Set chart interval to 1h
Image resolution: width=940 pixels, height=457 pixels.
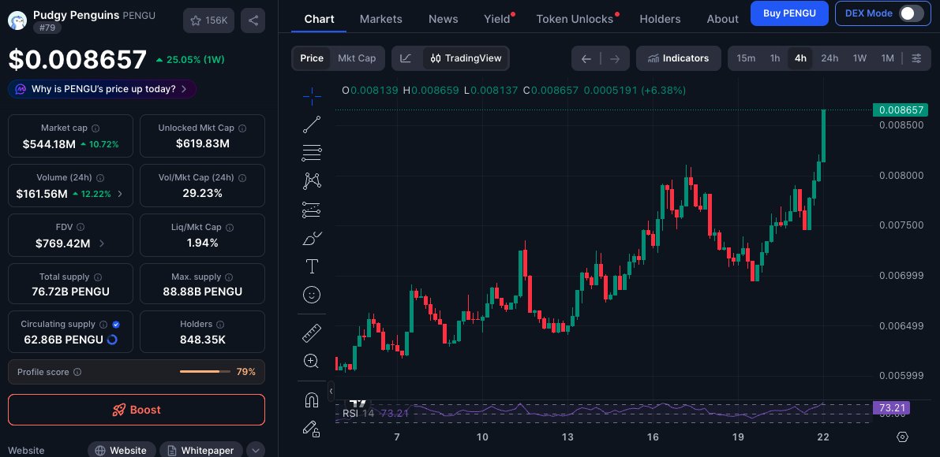(775, 58)
